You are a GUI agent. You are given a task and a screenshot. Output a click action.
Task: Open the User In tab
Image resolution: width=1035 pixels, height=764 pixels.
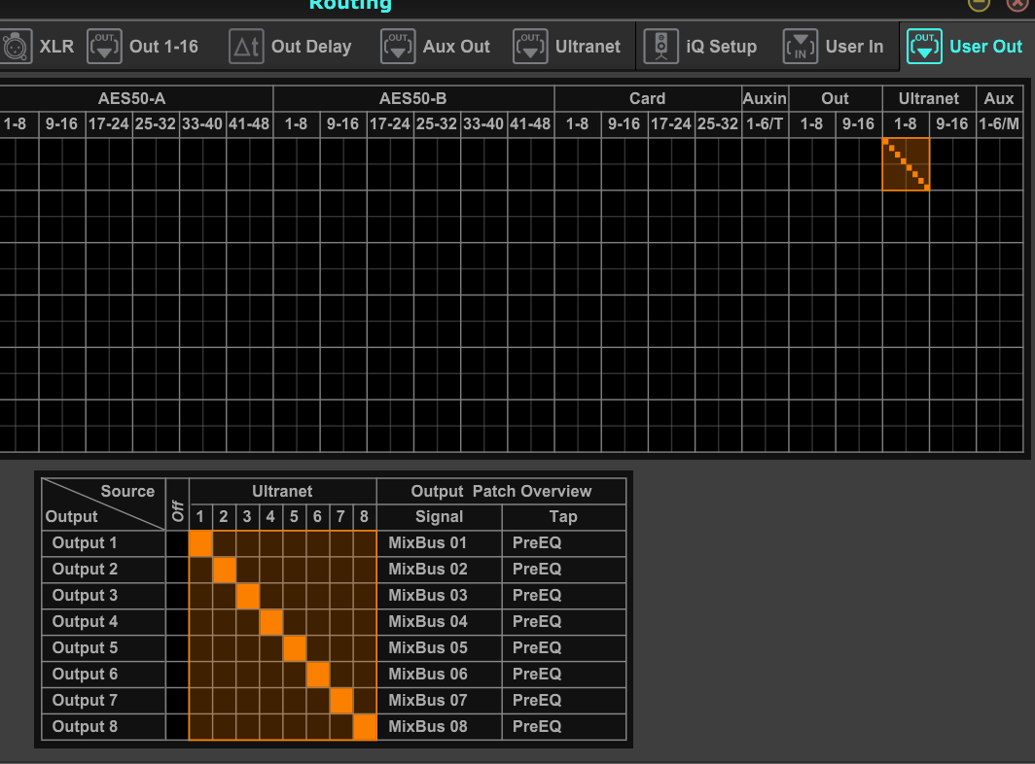click(x=855, y=47)
